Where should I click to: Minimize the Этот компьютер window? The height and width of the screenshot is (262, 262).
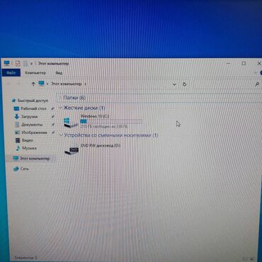(228, 64)
